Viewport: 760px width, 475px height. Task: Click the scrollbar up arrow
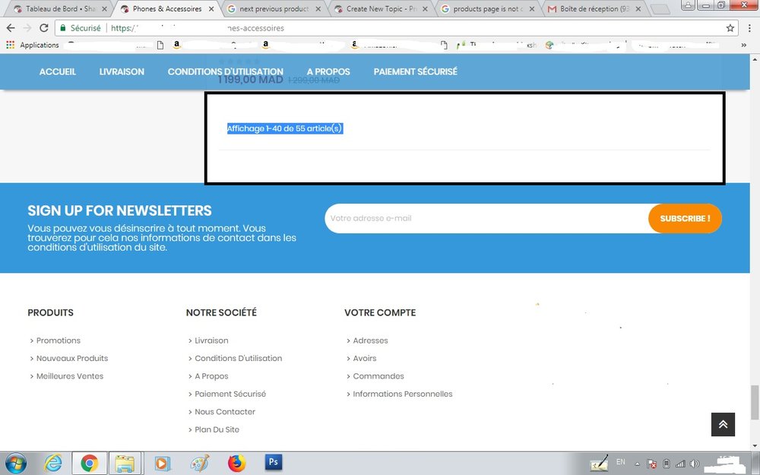point(755,59)
